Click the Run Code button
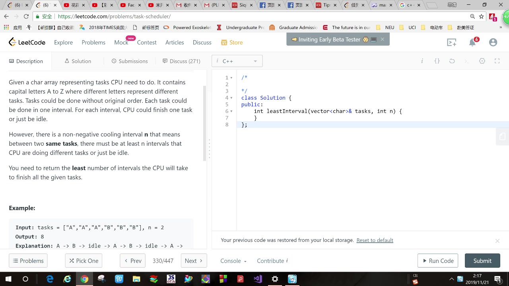This screenshot has width=509, height=286. point(437,261)
